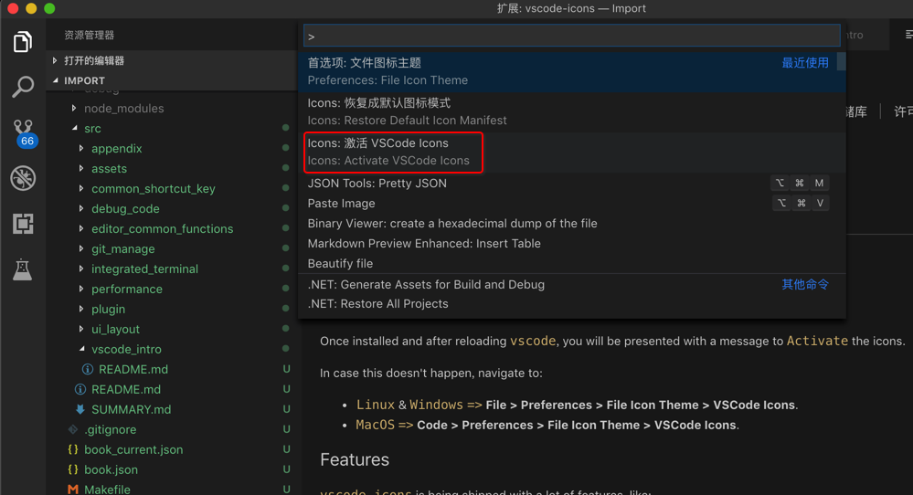Expand the node_modules folder

[74, 108]
